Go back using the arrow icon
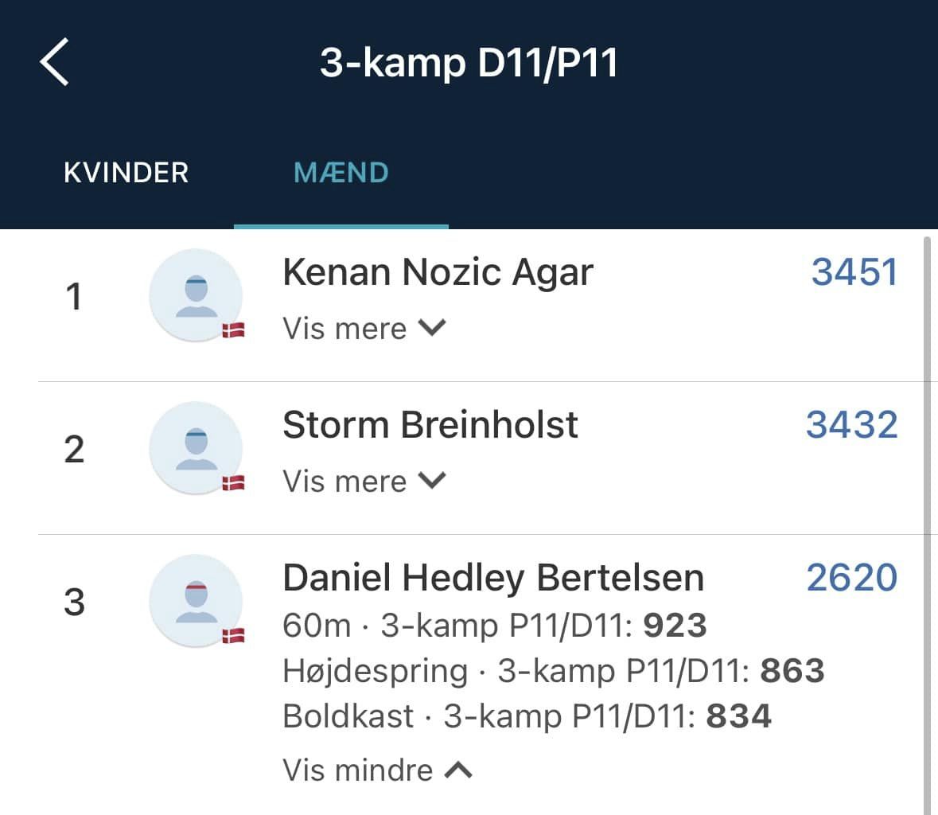Image resolution: width=938 pixels, height=815 pixels. pos(54,62)
